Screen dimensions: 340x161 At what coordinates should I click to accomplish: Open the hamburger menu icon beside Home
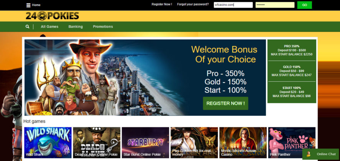pyautogui.click(x=28, y=5)
